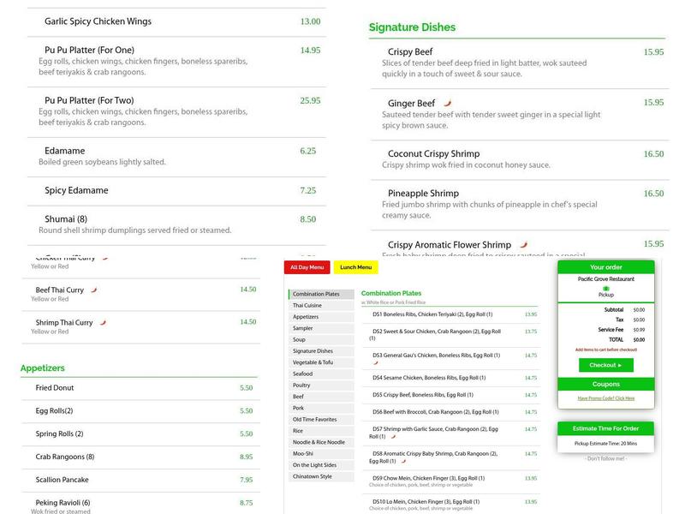Select the Pineapple Shrimp signature dish

[x=423, y=194]
